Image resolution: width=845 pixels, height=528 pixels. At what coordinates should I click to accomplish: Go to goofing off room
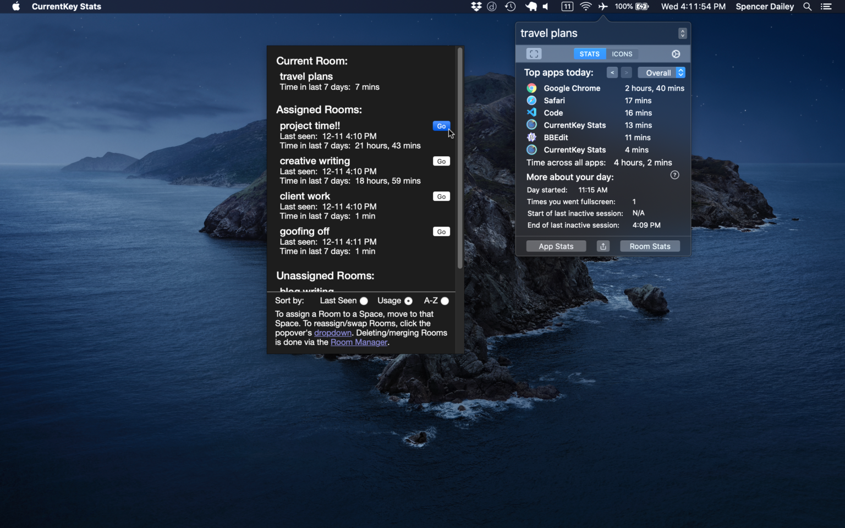441,232
